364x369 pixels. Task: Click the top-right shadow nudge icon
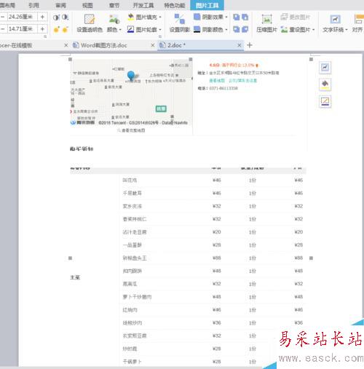[x=245, y=17]
